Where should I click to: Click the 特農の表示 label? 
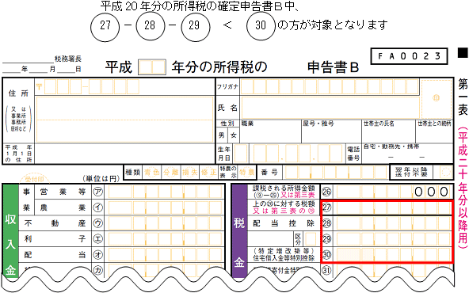coord(228,172)
